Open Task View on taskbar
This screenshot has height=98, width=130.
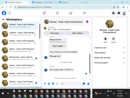coord(8,93)
